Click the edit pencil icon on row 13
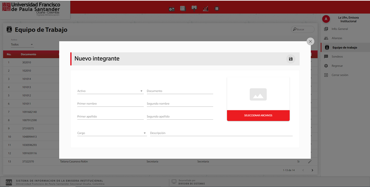This screenshot has height=187, width=370. [310, 161]
